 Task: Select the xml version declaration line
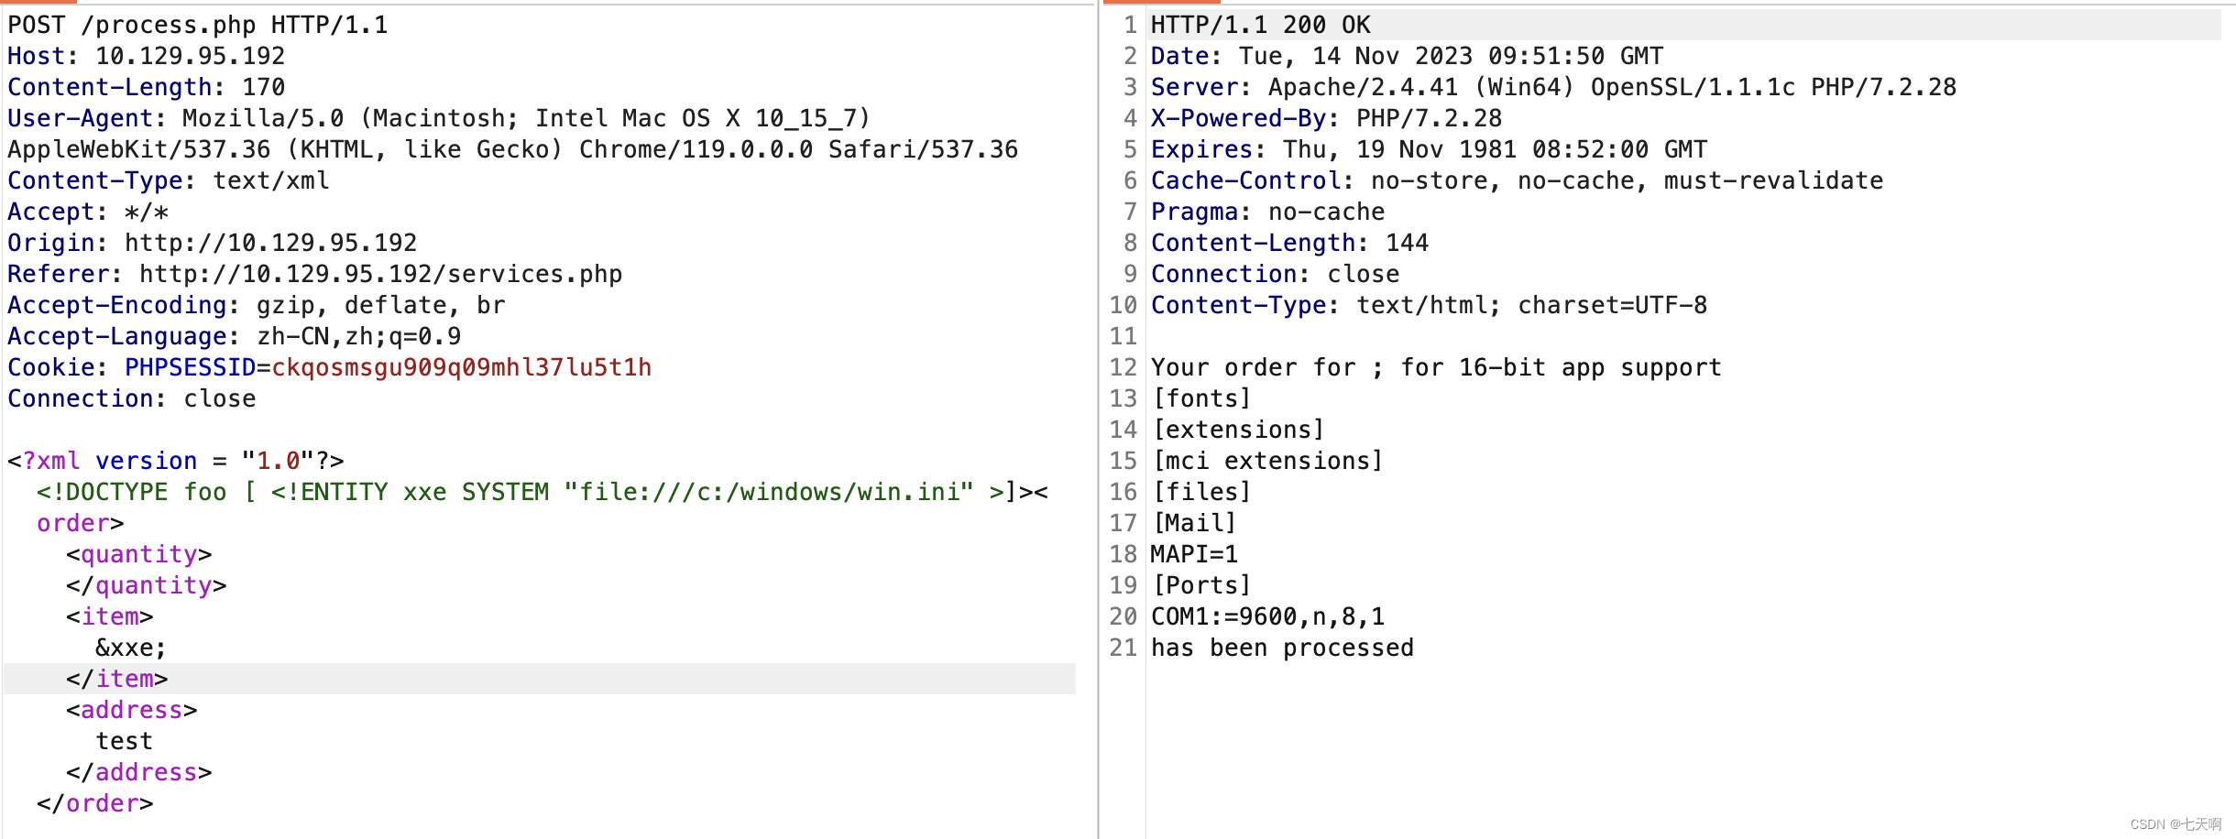pos(176,461)
